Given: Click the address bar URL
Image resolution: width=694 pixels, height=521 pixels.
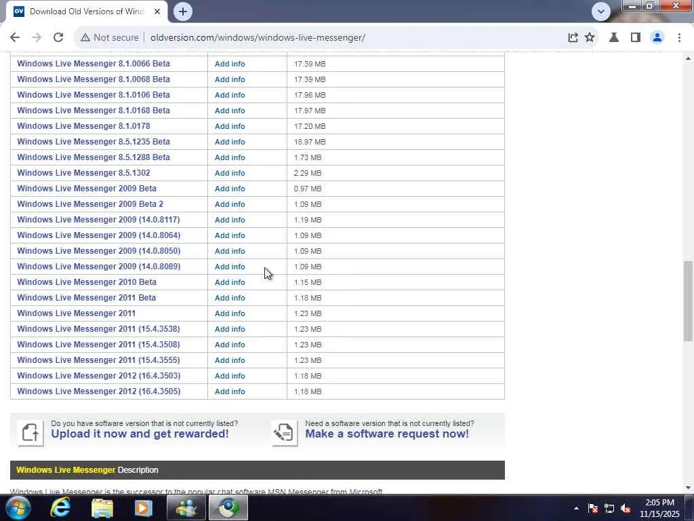Looking at the screenshot, I should (x=258, y=38).
